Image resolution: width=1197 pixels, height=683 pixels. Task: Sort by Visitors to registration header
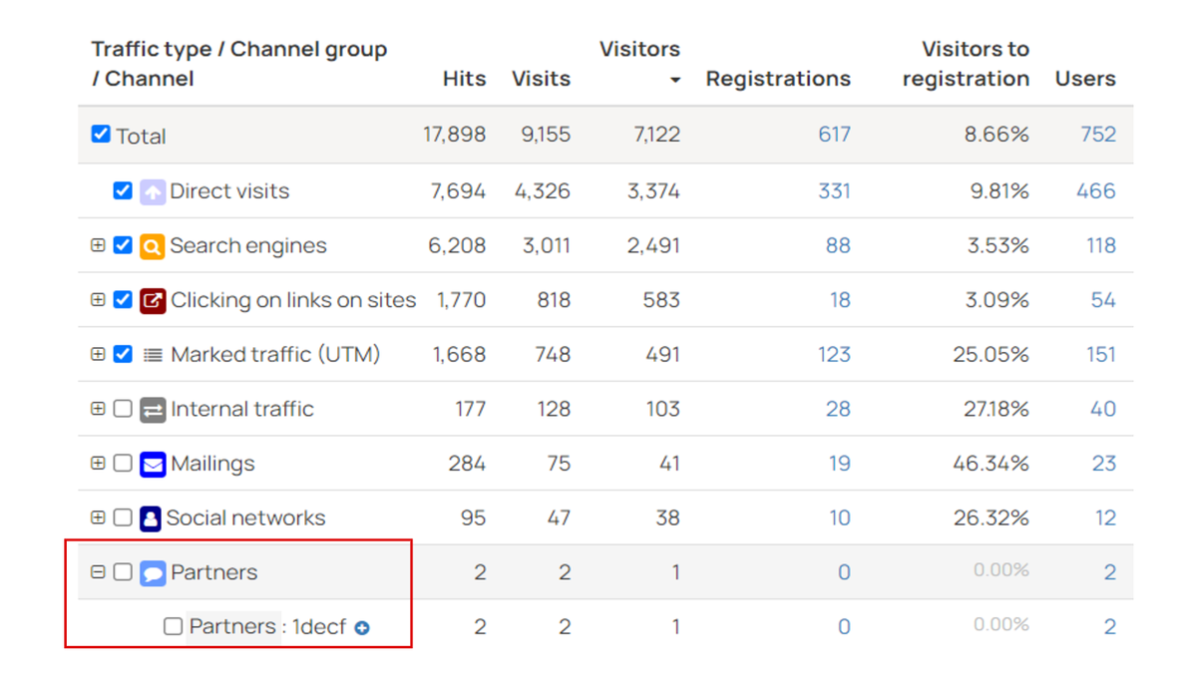(x=966, y=64)
